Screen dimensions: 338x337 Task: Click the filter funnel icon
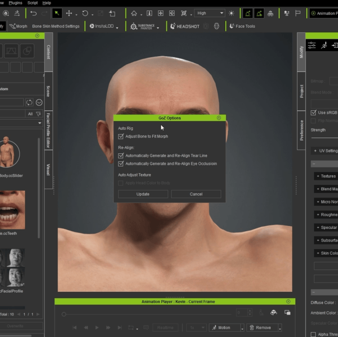(x=39, y=114)
